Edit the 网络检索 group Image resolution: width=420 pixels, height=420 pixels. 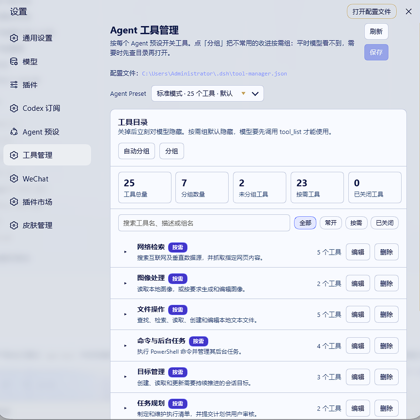tap(358, 252)
